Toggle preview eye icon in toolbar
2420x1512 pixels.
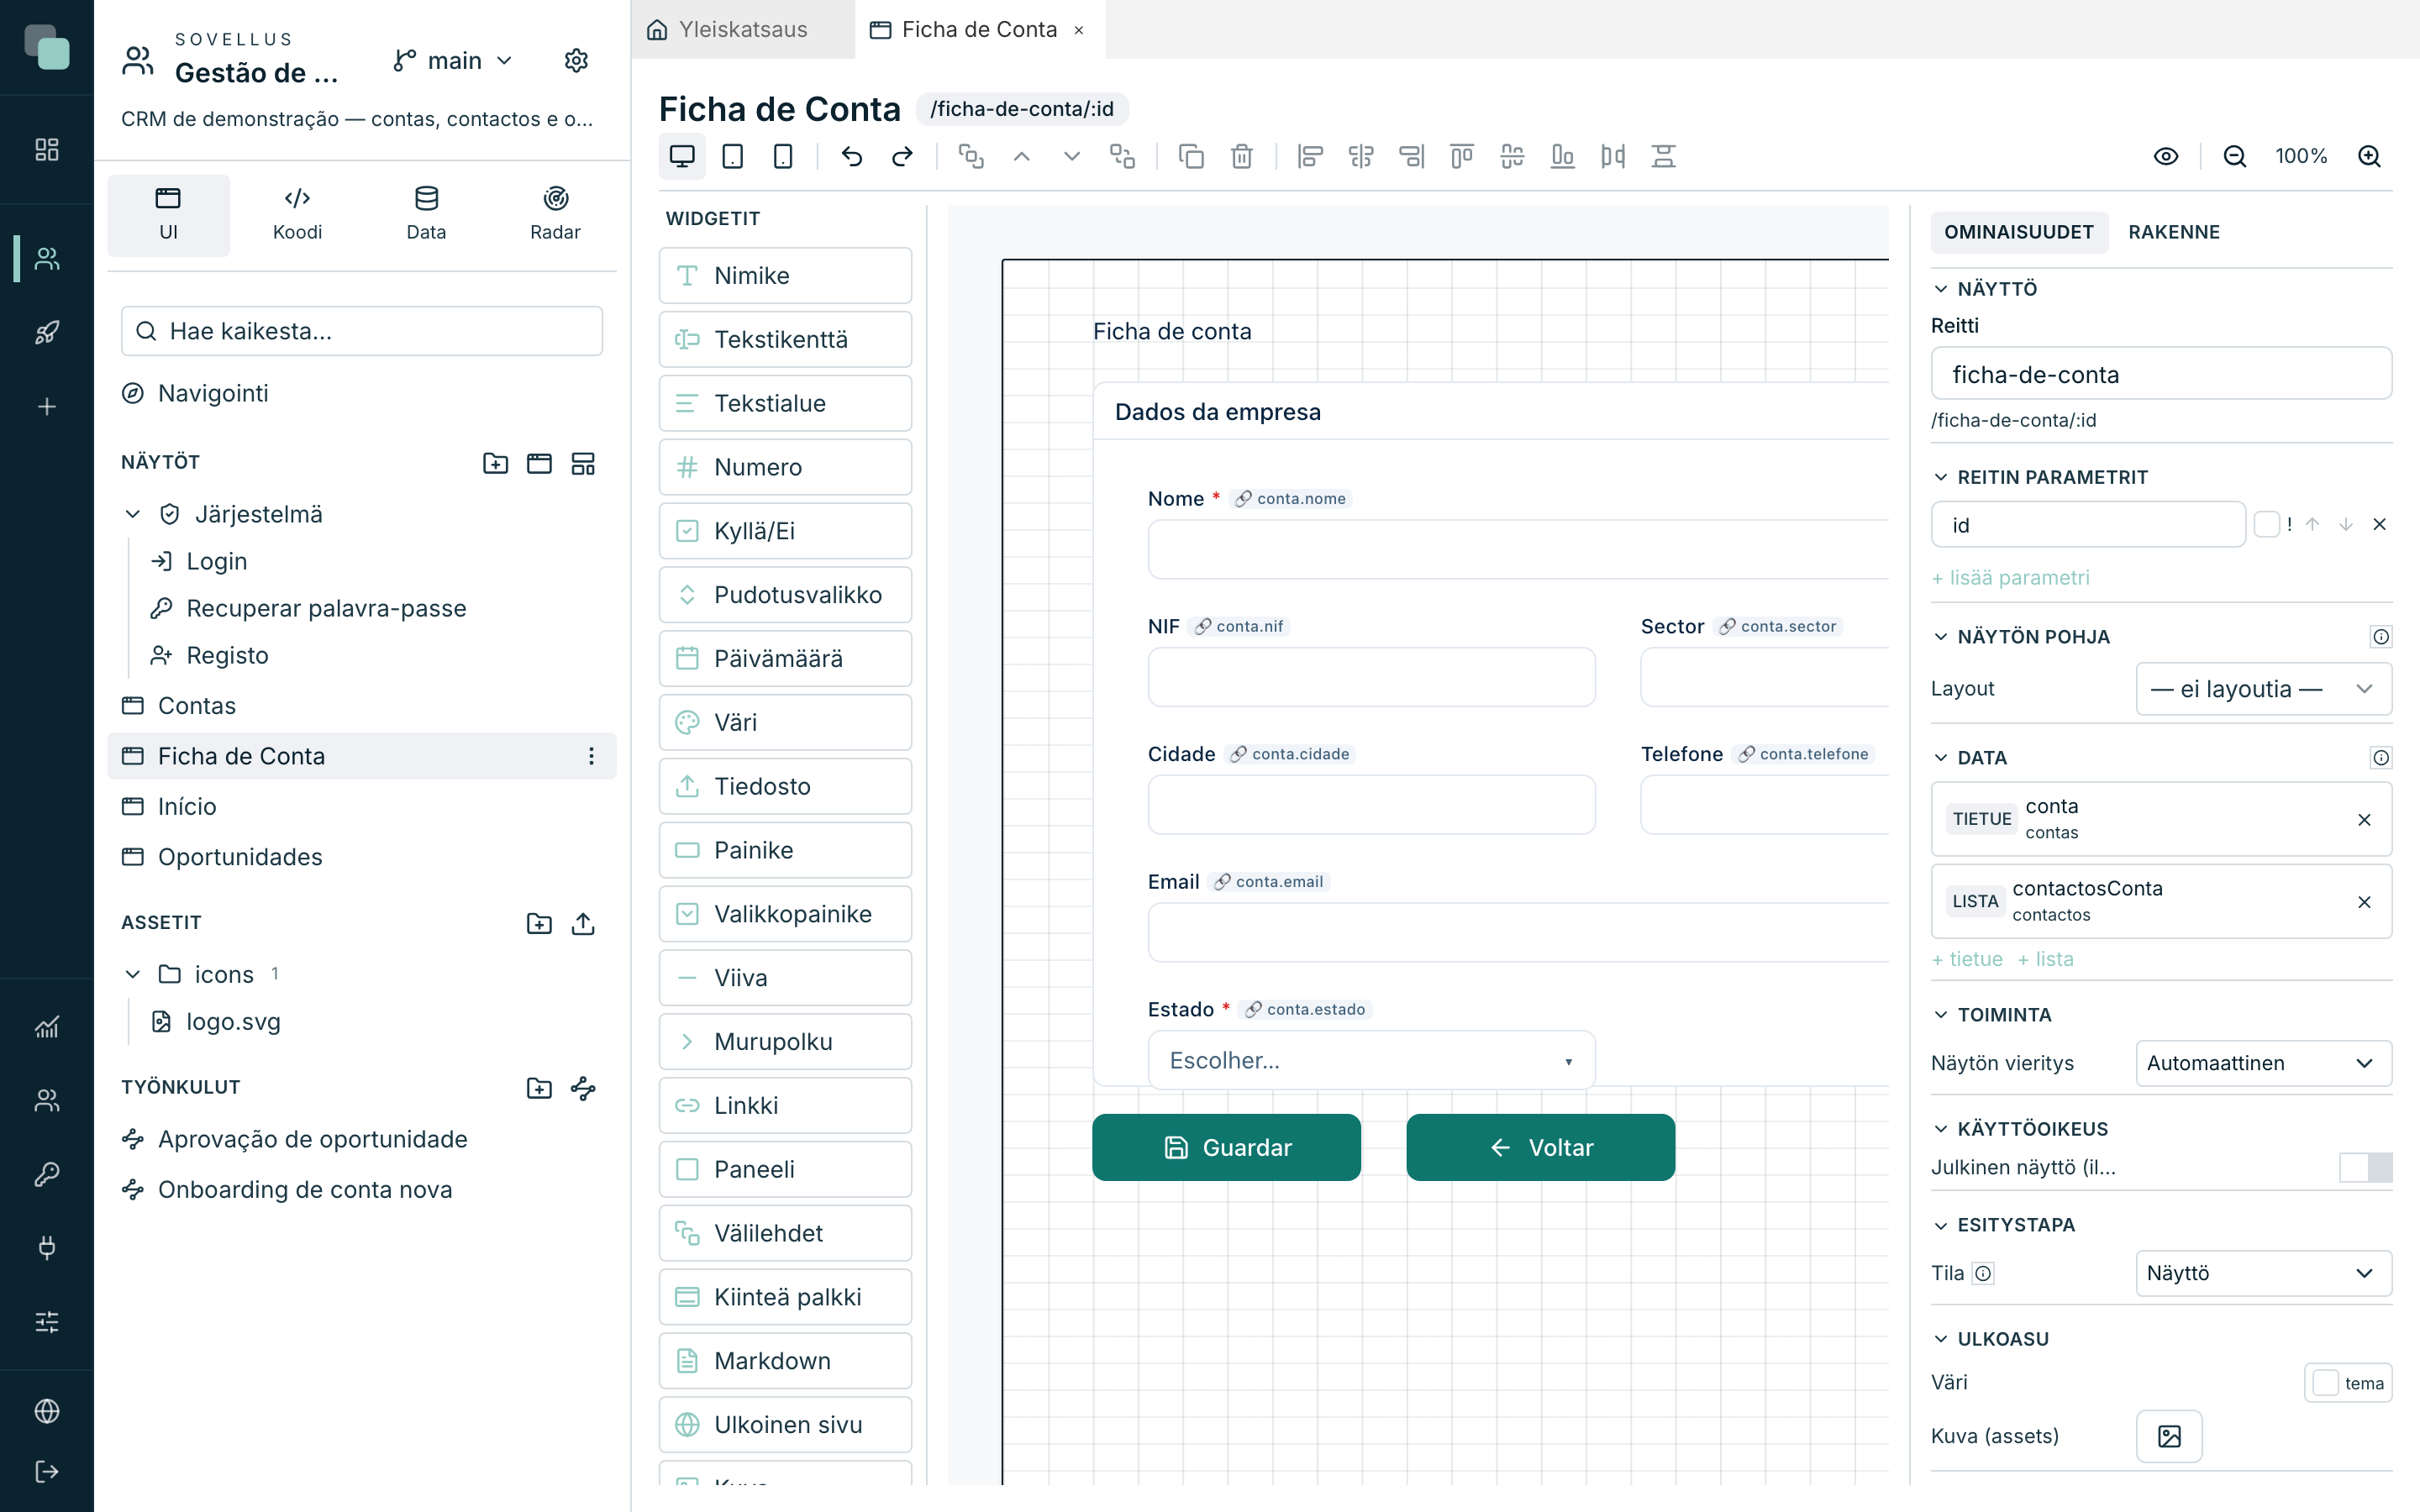tap(2166, 156)
